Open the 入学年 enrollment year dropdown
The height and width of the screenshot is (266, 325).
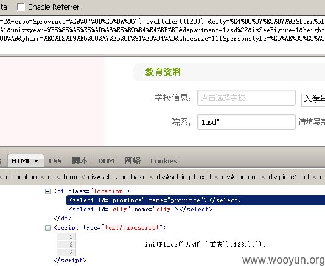[x=313, y=100]
